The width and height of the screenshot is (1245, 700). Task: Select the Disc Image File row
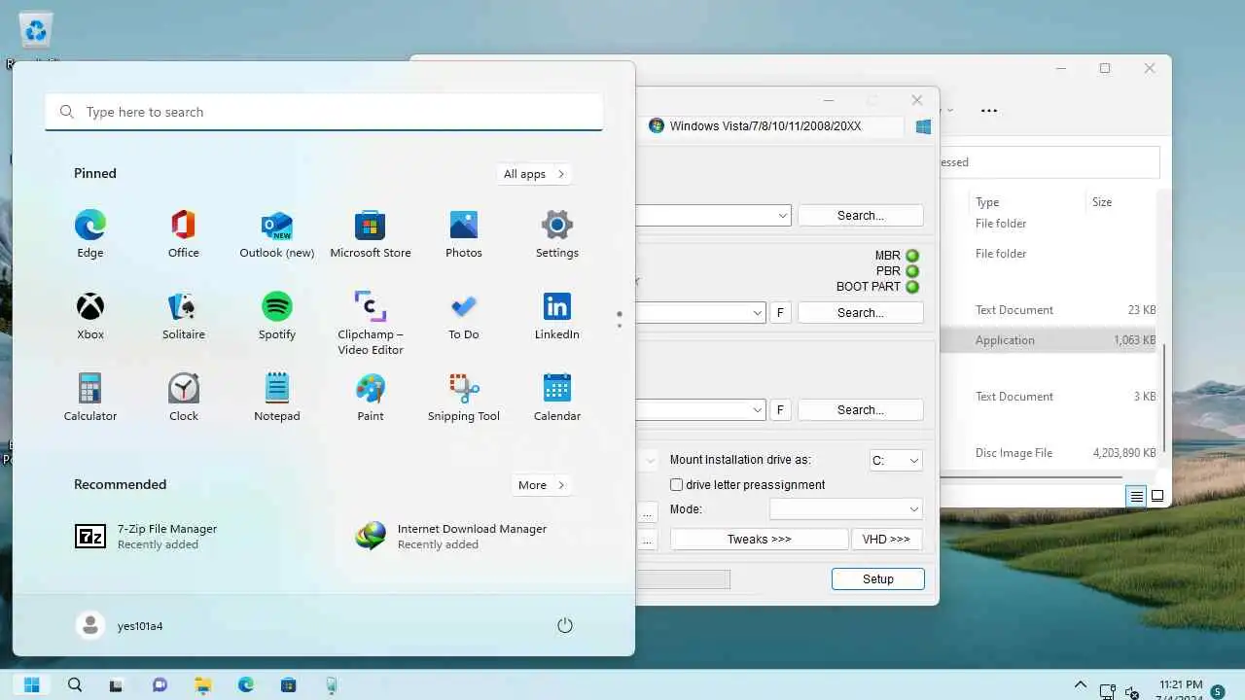pos(1048,453)
